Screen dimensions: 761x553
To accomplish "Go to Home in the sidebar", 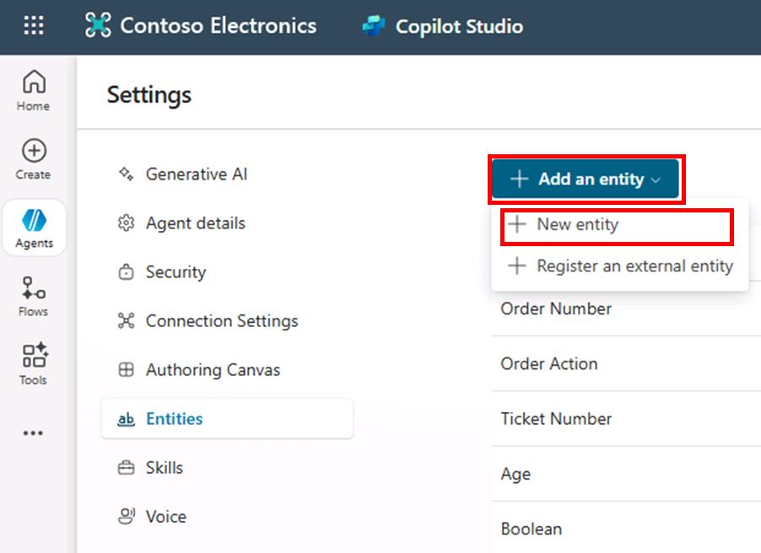I will pos(34,91).
